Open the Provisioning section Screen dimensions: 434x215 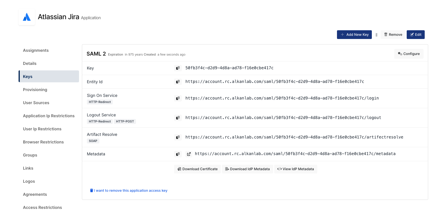(35, 90)
